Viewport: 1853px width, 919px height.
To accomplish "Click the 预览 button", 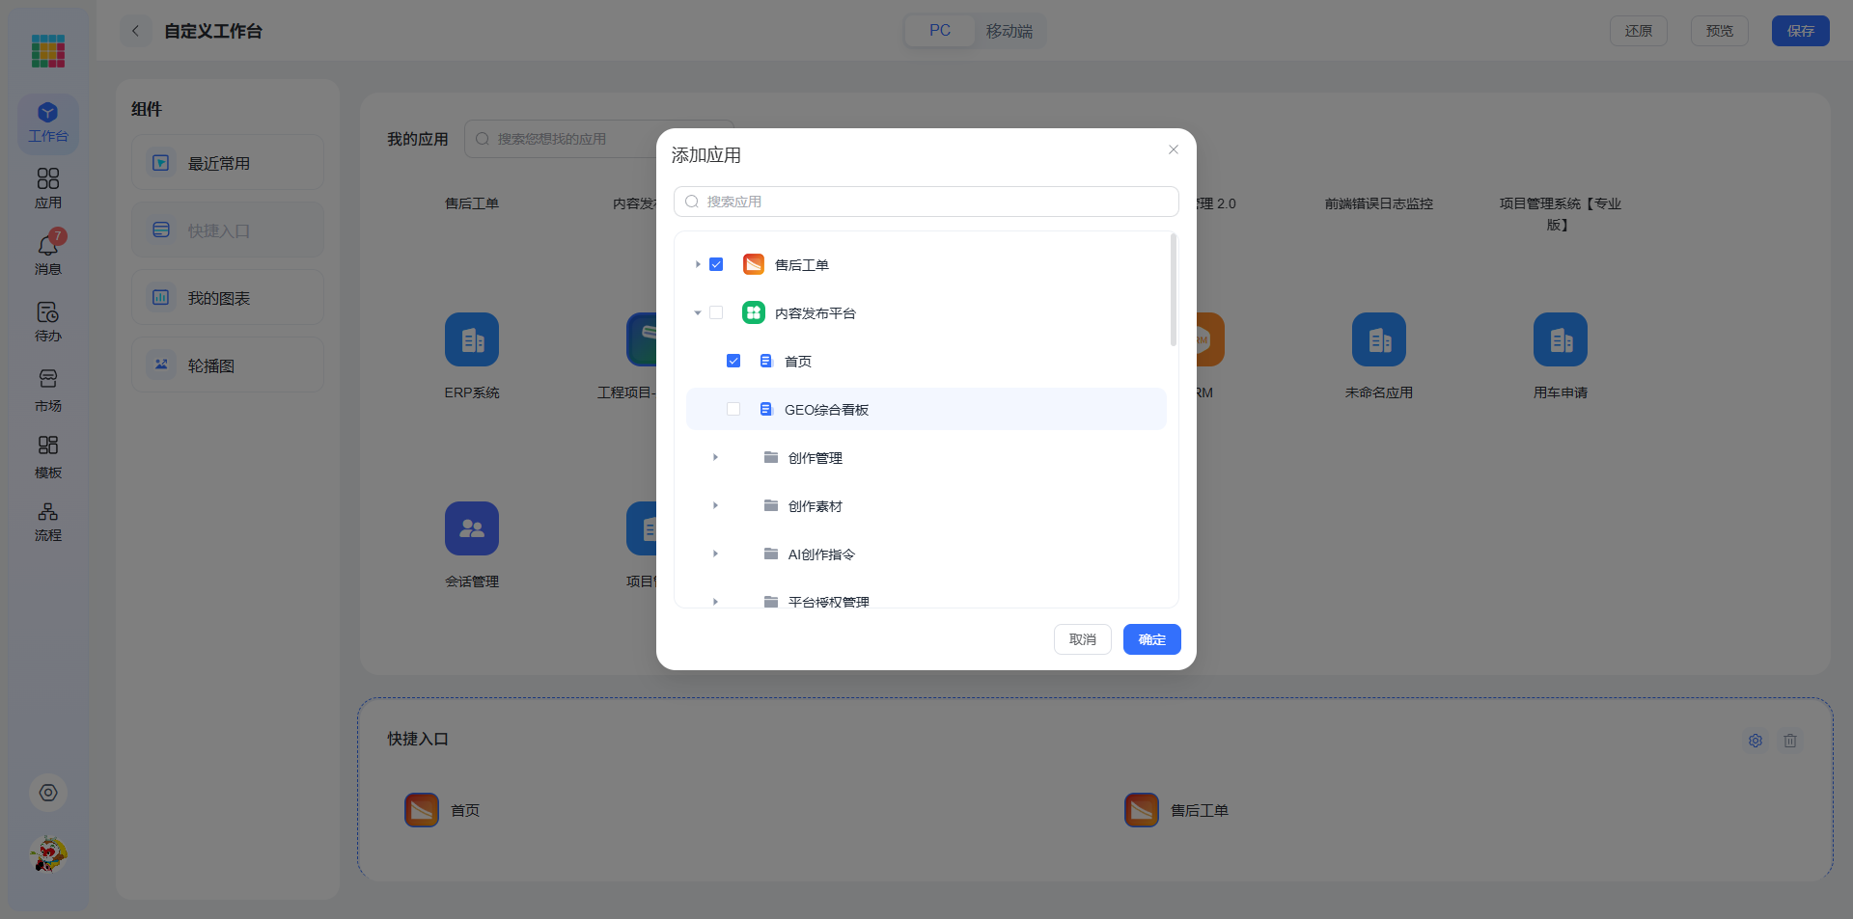I will (1720, 31).
